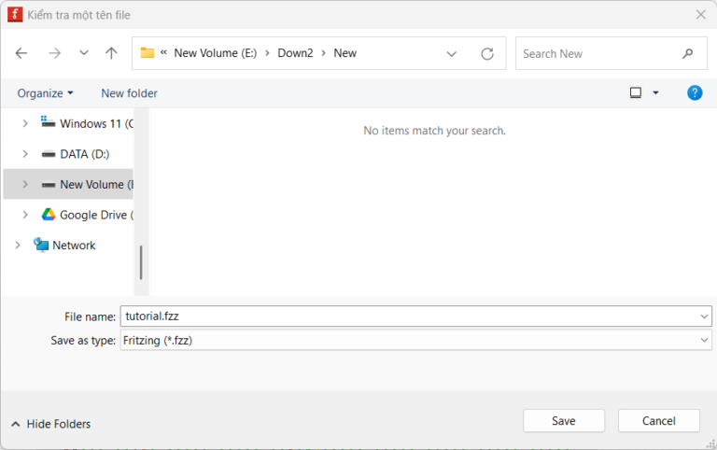
Task: Select DATA (D:) drive
Action: click(76, 154)
